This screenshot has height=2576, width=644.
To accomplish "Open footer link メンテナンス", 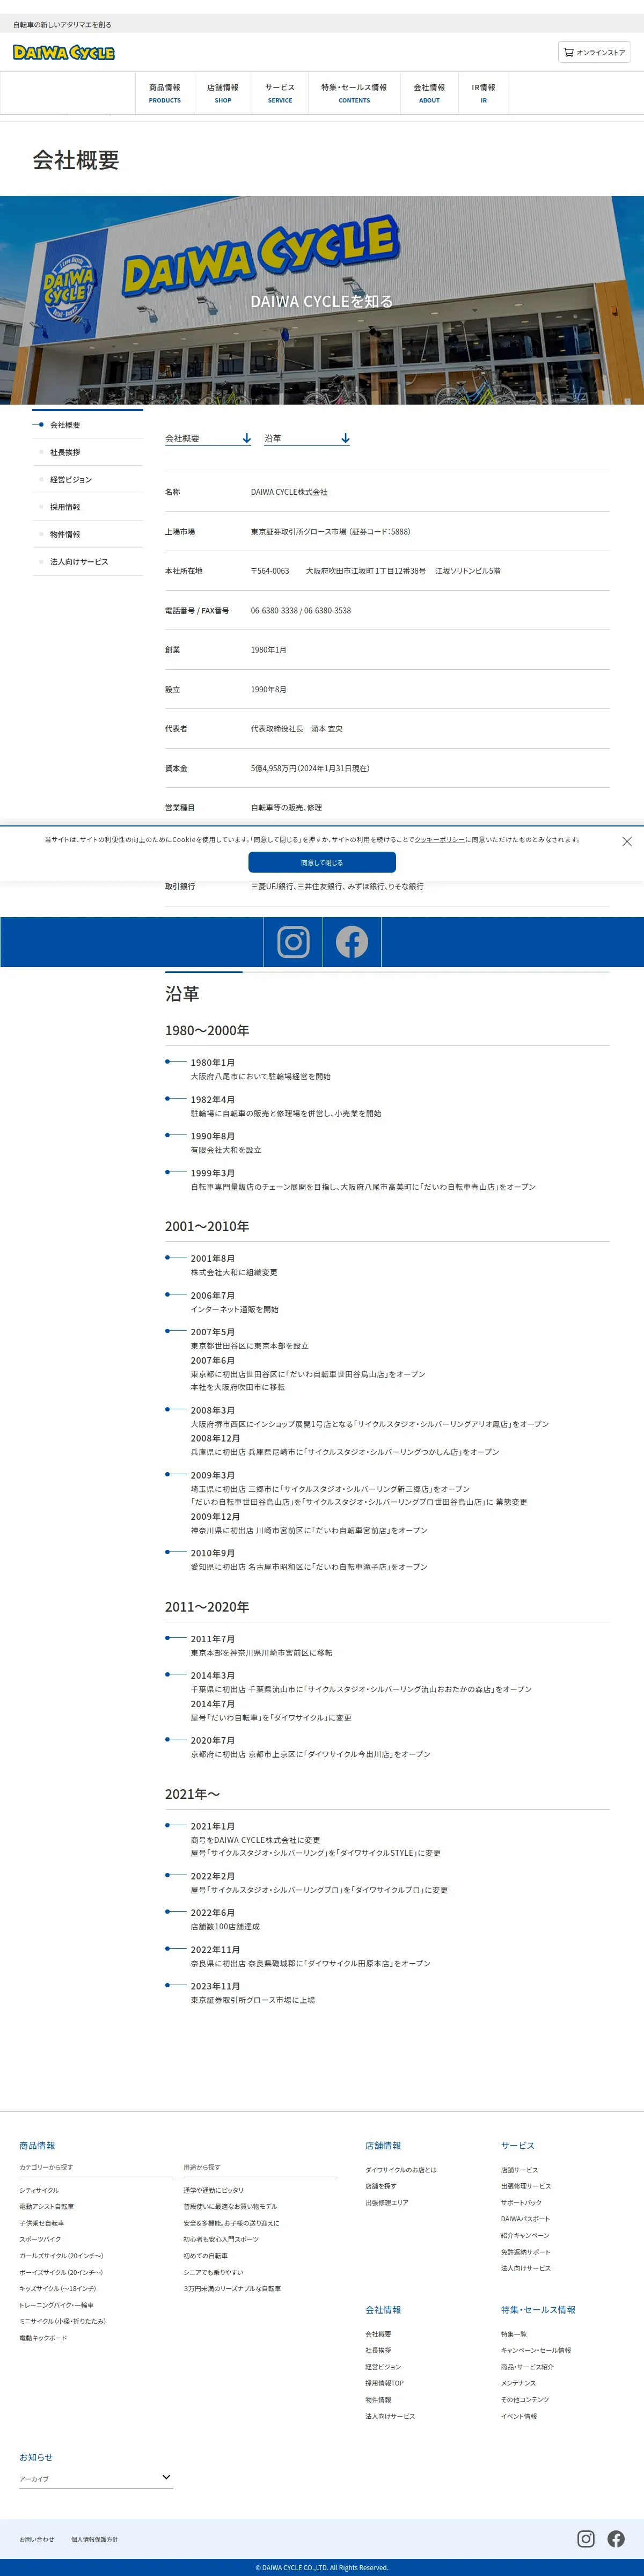I will click(x=518, y=2383).
